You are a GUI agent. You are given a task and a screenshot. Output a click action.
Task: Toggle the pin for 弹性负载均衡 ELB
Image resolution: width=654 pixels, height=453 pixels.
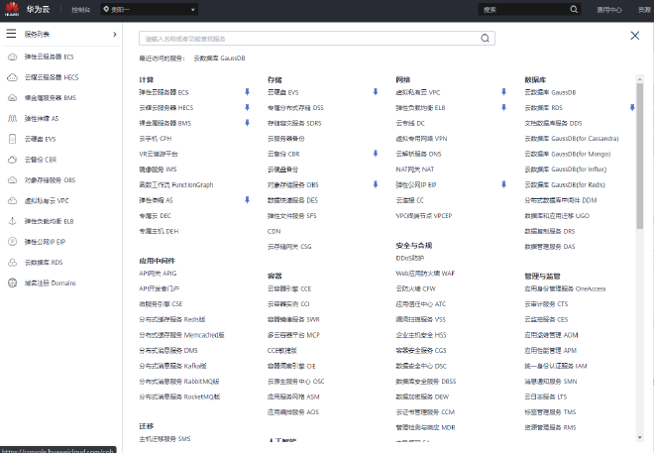point(502,107)
